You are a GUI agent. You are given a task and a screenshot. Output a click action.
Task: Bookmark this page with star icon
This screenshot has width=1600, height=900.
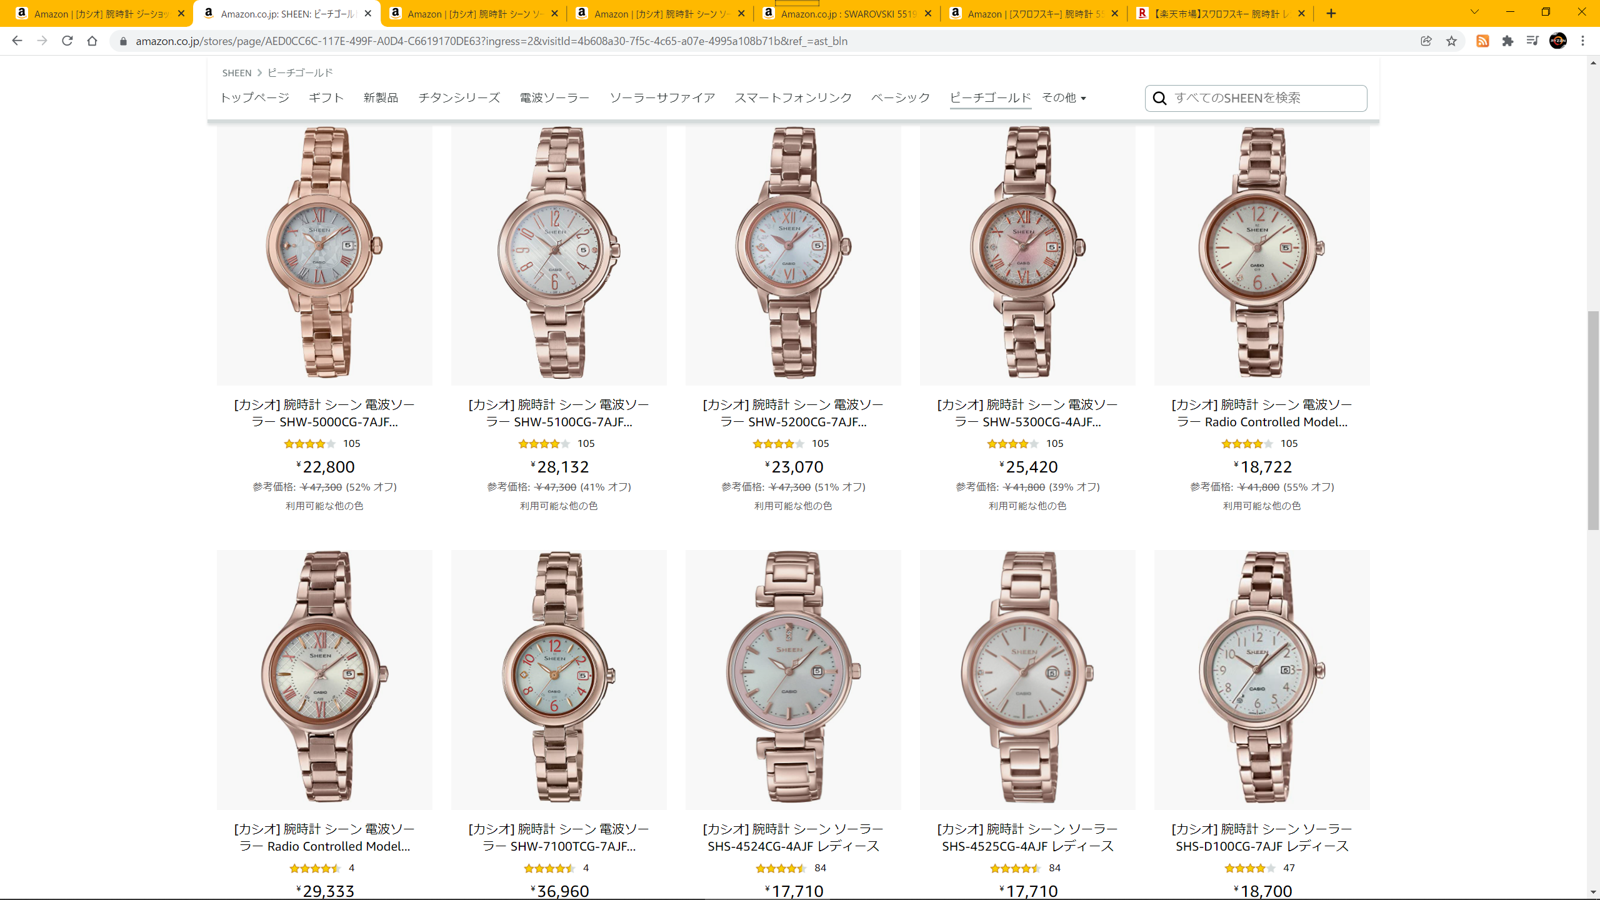(x=1451, y=41)
